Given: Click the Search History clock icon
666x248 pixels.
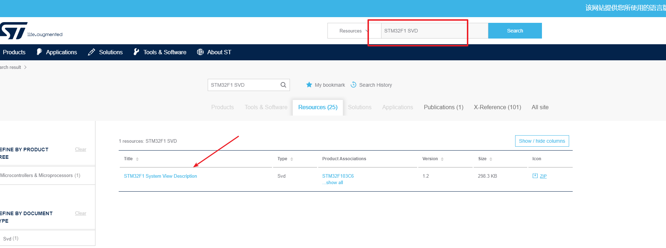Looking at the screenshot, I should tap(354, 85).
